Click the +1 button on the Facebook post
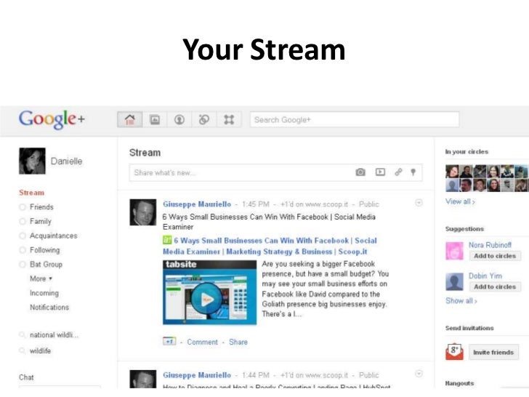Viewport: 529px width, 397px height. click(x=169, y=341)
